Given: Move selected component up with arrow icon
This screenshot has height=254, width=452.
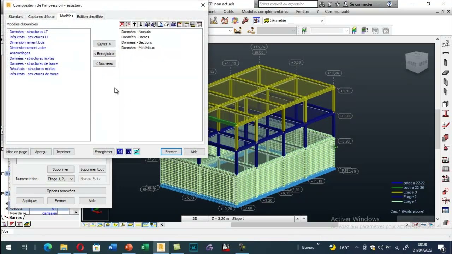Looking at the screenshot, I should coord(135,24).
